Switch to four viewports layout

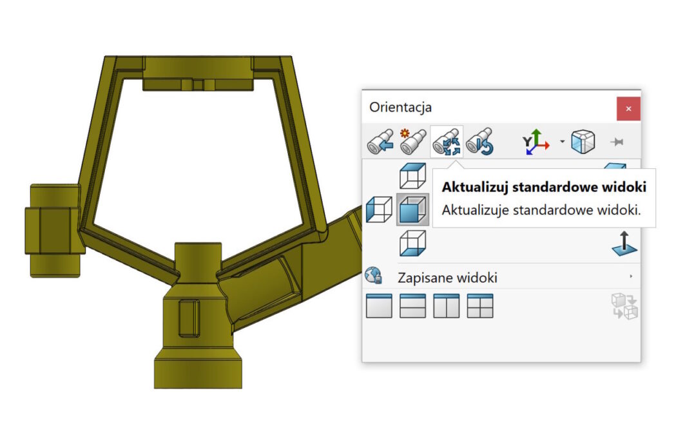[x=479, y=305]
